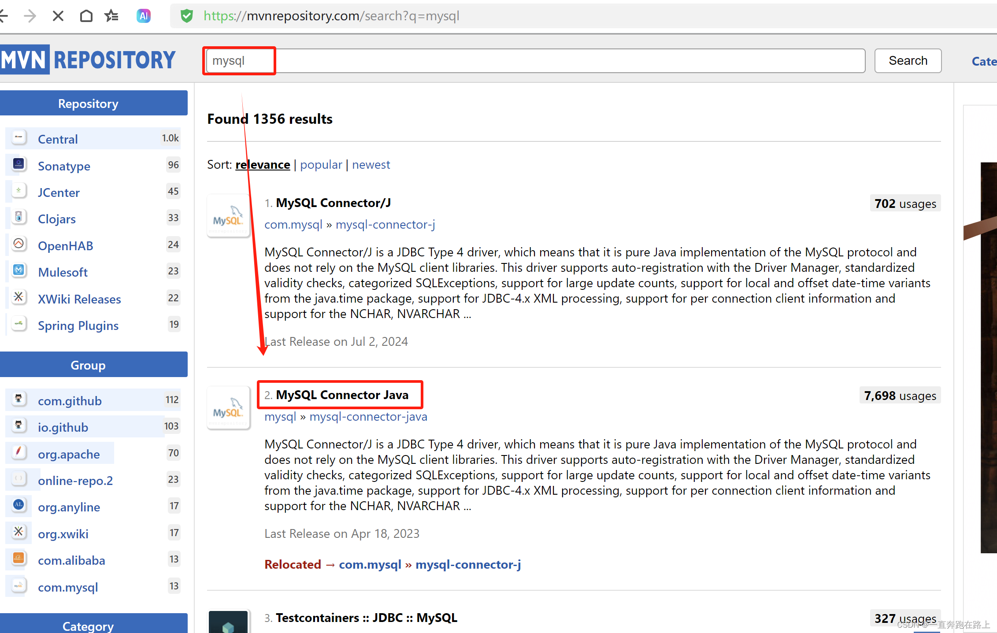Image resolution: width=997 pixels, height=633 pixels.
Task: Open Testcontainers :: JDBC :: MySQL result
Action: tap(367, 618)
